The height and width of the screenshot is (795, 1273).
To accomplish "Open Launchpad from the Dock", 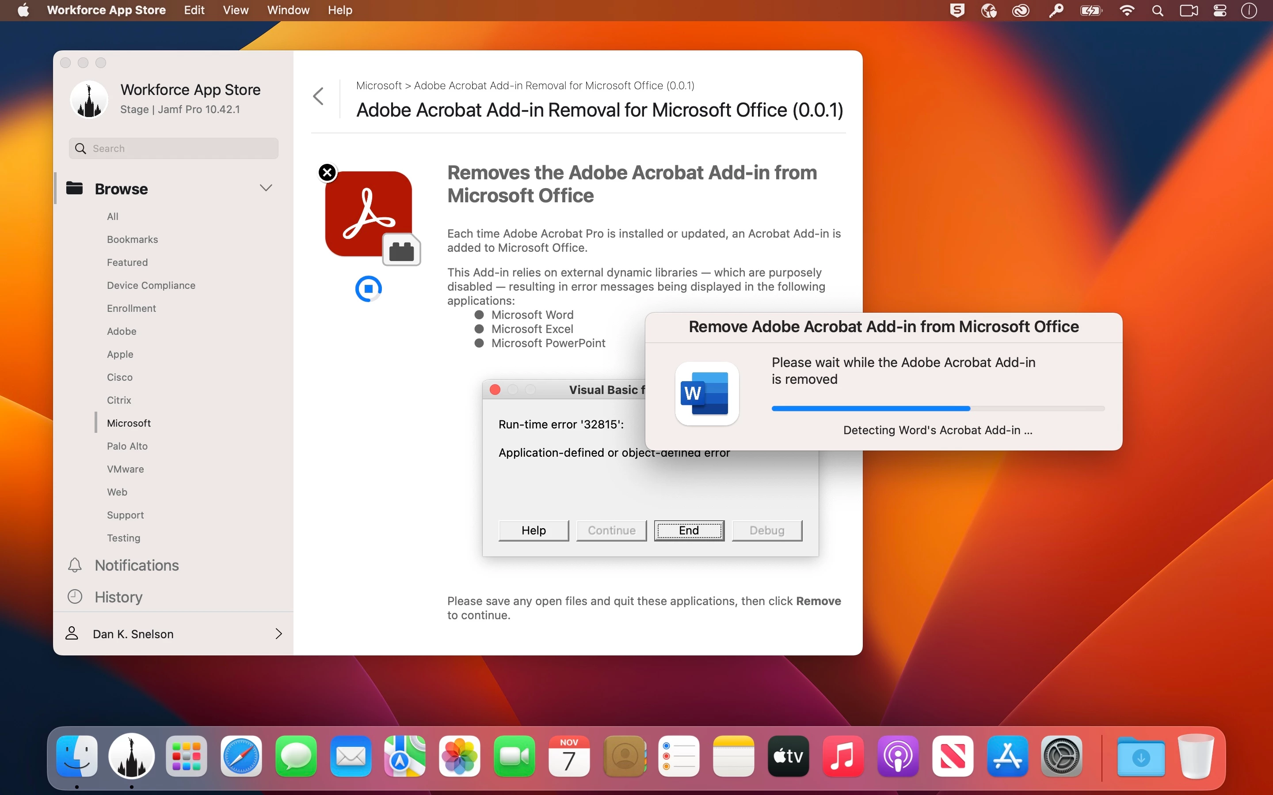I will (186, 757).
